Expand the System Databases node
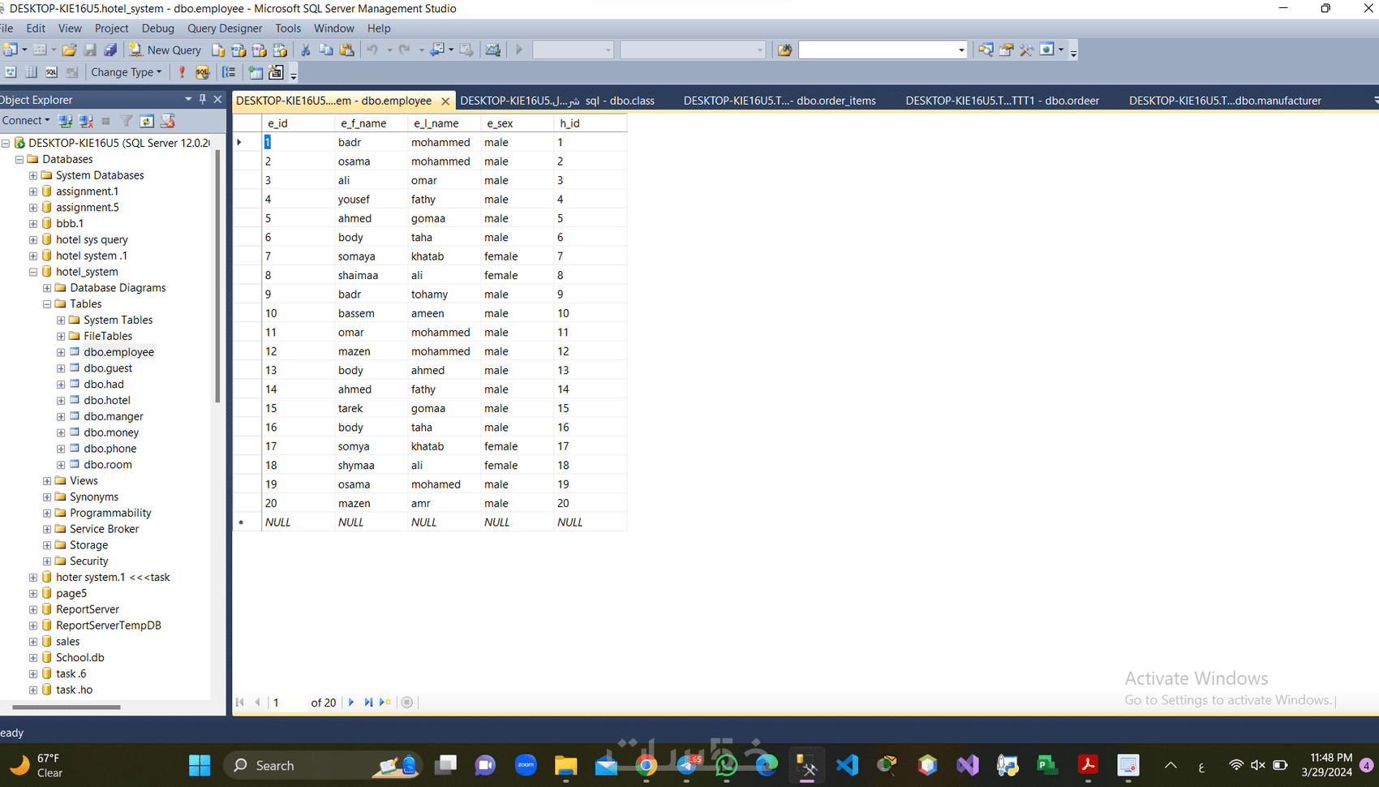This screenshot has height=787, width=1379. point(33,175)
